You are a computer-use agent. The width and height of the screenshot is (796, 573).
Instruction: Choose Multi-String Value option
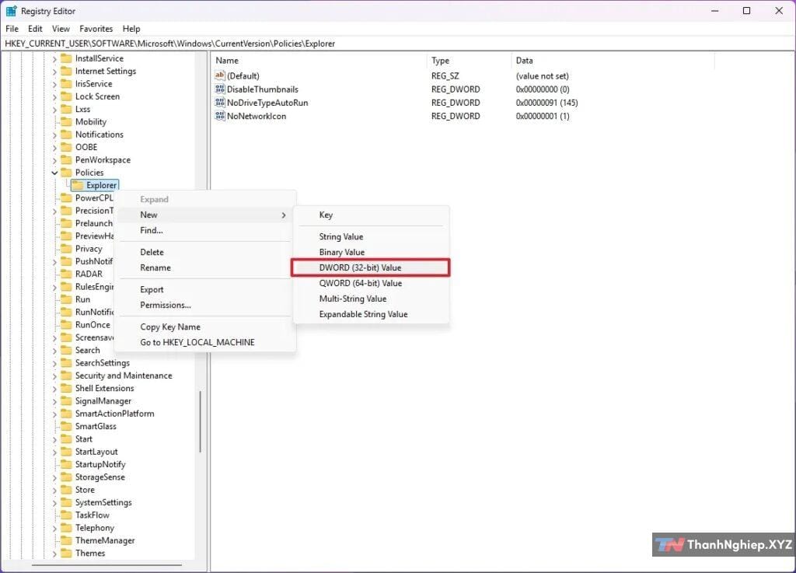(371, 299)
